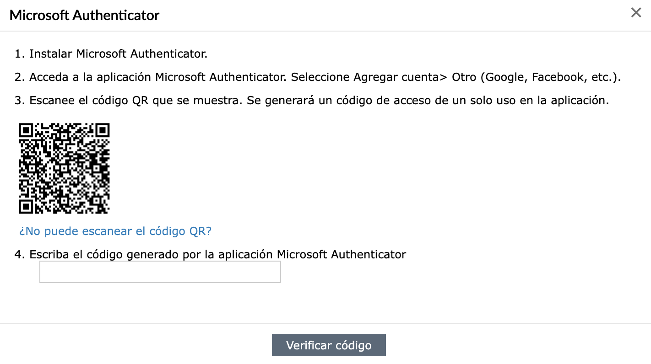Click the QR code image
The image size is (651, 364).
(64, 168)
